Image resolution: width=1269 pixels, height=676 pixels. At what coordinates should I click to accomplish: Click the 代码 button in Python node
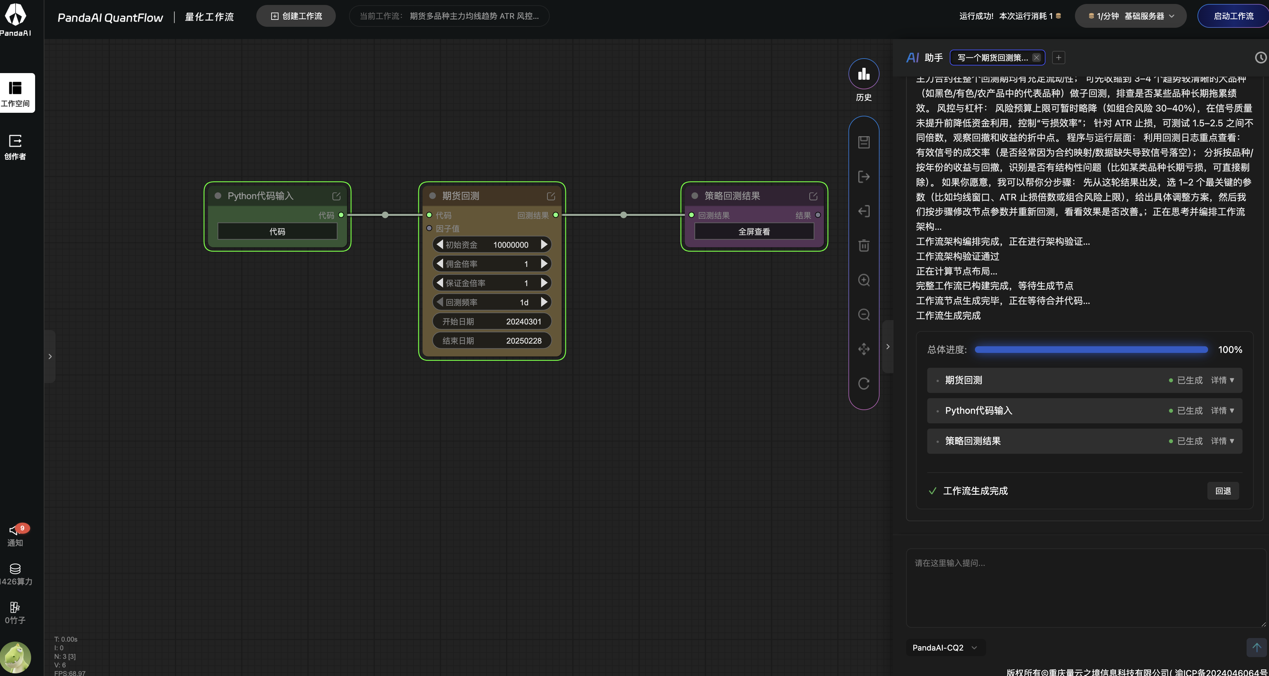(278, 231)
